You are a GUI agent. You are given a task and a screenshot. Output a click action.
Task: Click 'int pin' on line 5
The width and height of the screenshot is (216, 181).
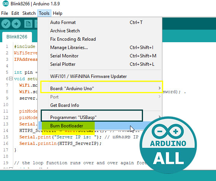[23, 72]
